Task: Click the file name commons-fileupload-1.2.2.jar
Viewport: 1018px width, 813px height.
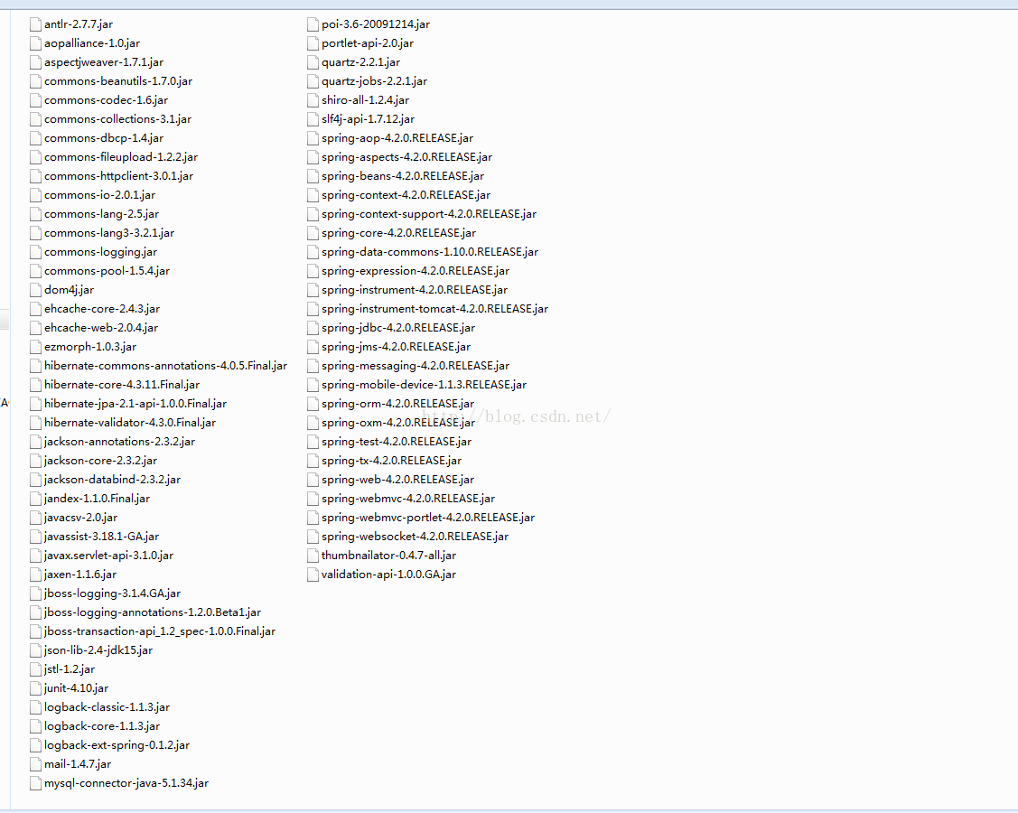Action: [121, 157]
